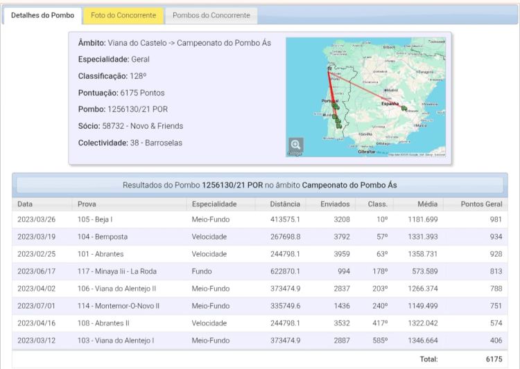Select the 104 - Bemposta race row

click(x=102, y=237)
